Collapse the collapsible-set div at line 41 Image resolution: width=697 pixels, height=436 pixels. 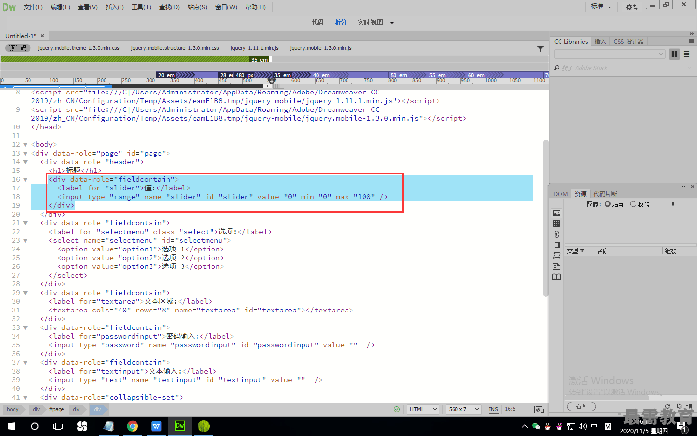[x=25, y=398]
